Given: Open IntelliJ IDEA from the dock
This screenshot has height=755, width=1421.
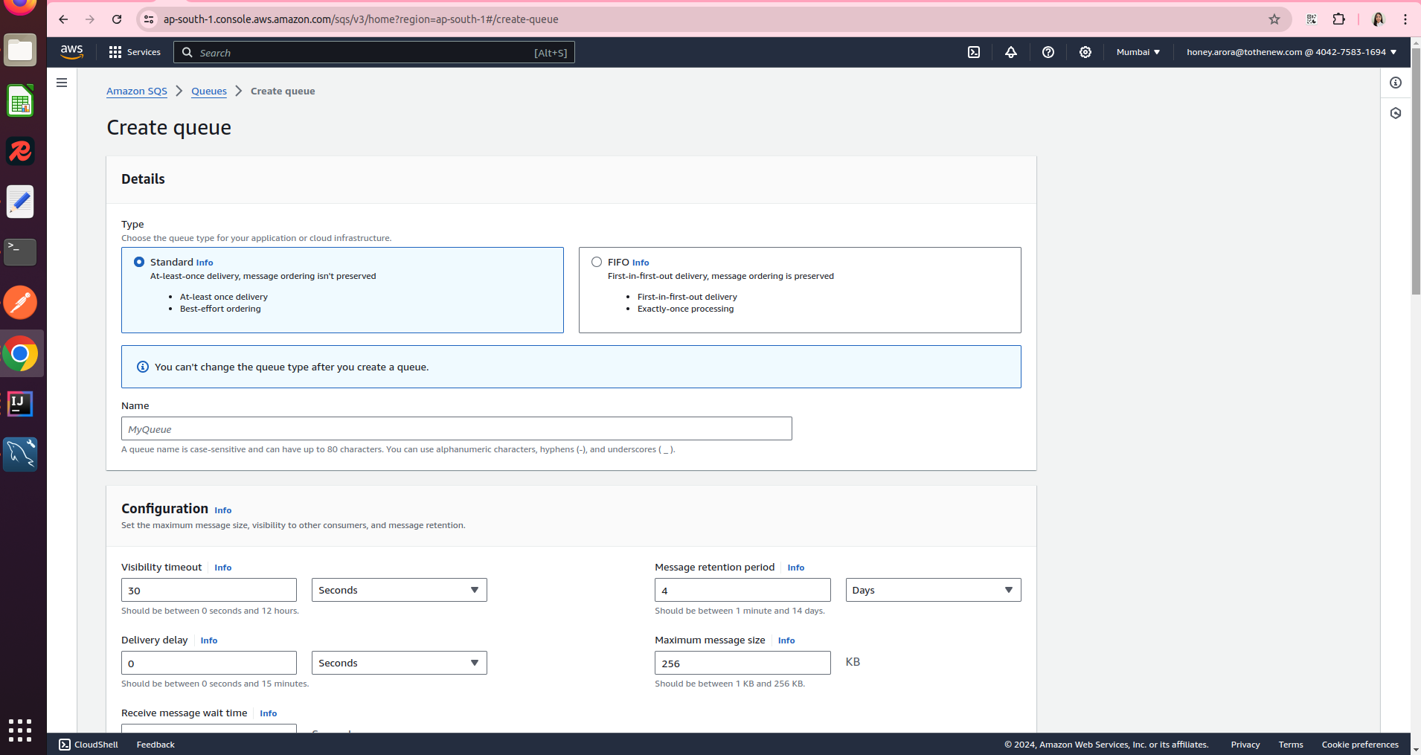Looking at the screenshot, I should pyautogui.click(x=20, y=404).
